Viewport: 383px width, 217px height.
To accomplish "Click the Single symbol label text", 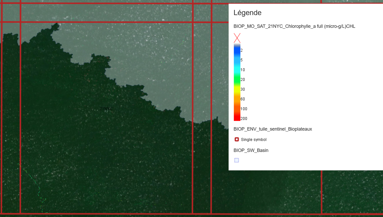I will pyautogui.click(x=254, y=140).
